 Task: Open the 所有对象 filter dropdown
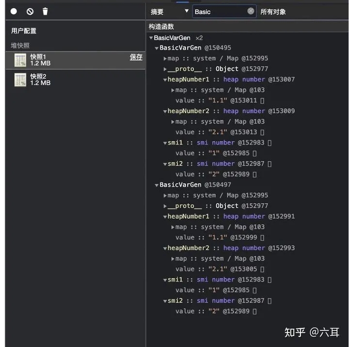click(273, 11)
